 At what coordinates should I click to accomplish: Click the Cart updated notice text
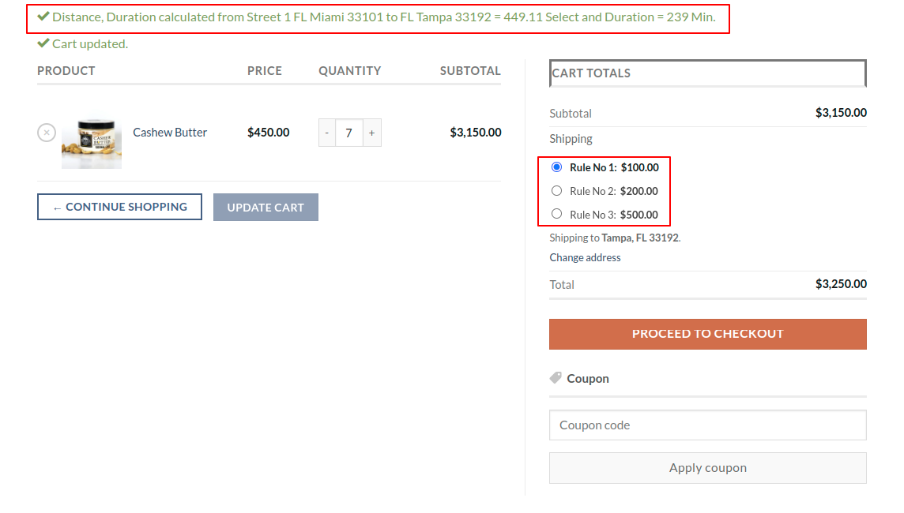tap(91, 43)
